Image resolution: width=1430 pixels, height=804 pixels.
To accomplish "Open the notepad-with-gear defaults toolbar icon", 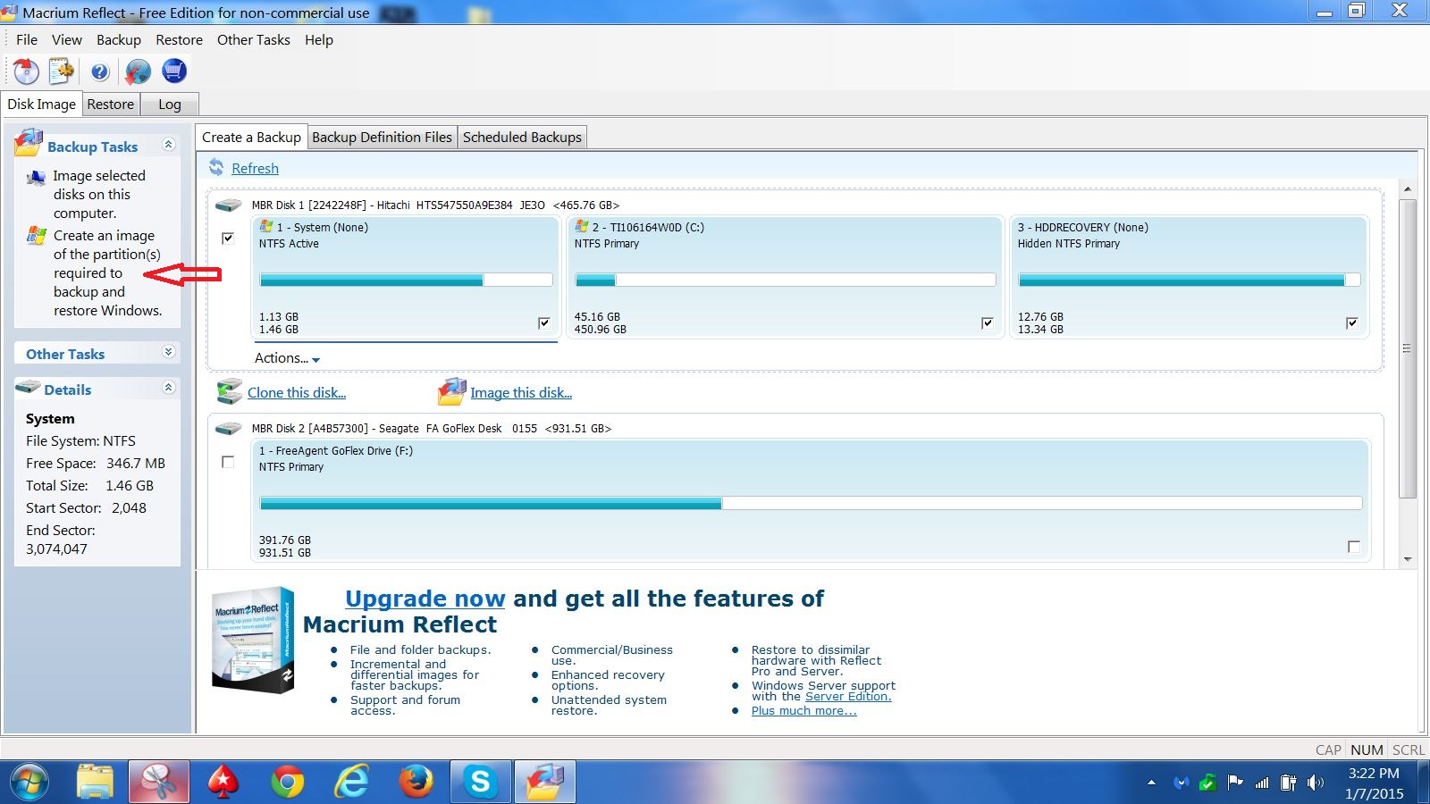I will [62, 71].
